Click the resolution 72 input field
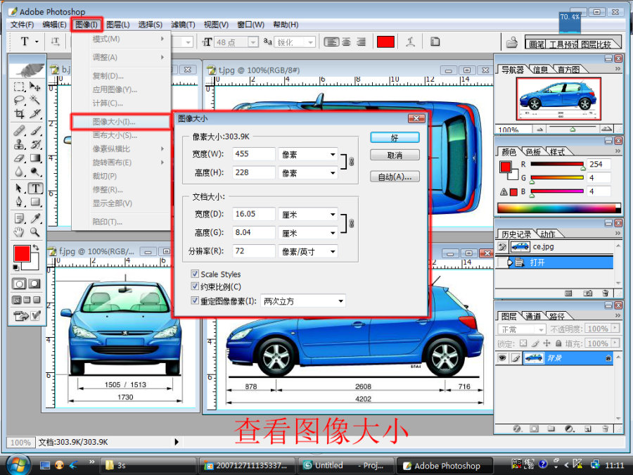Screen dimensions: 633x475 tap(253, 251)
